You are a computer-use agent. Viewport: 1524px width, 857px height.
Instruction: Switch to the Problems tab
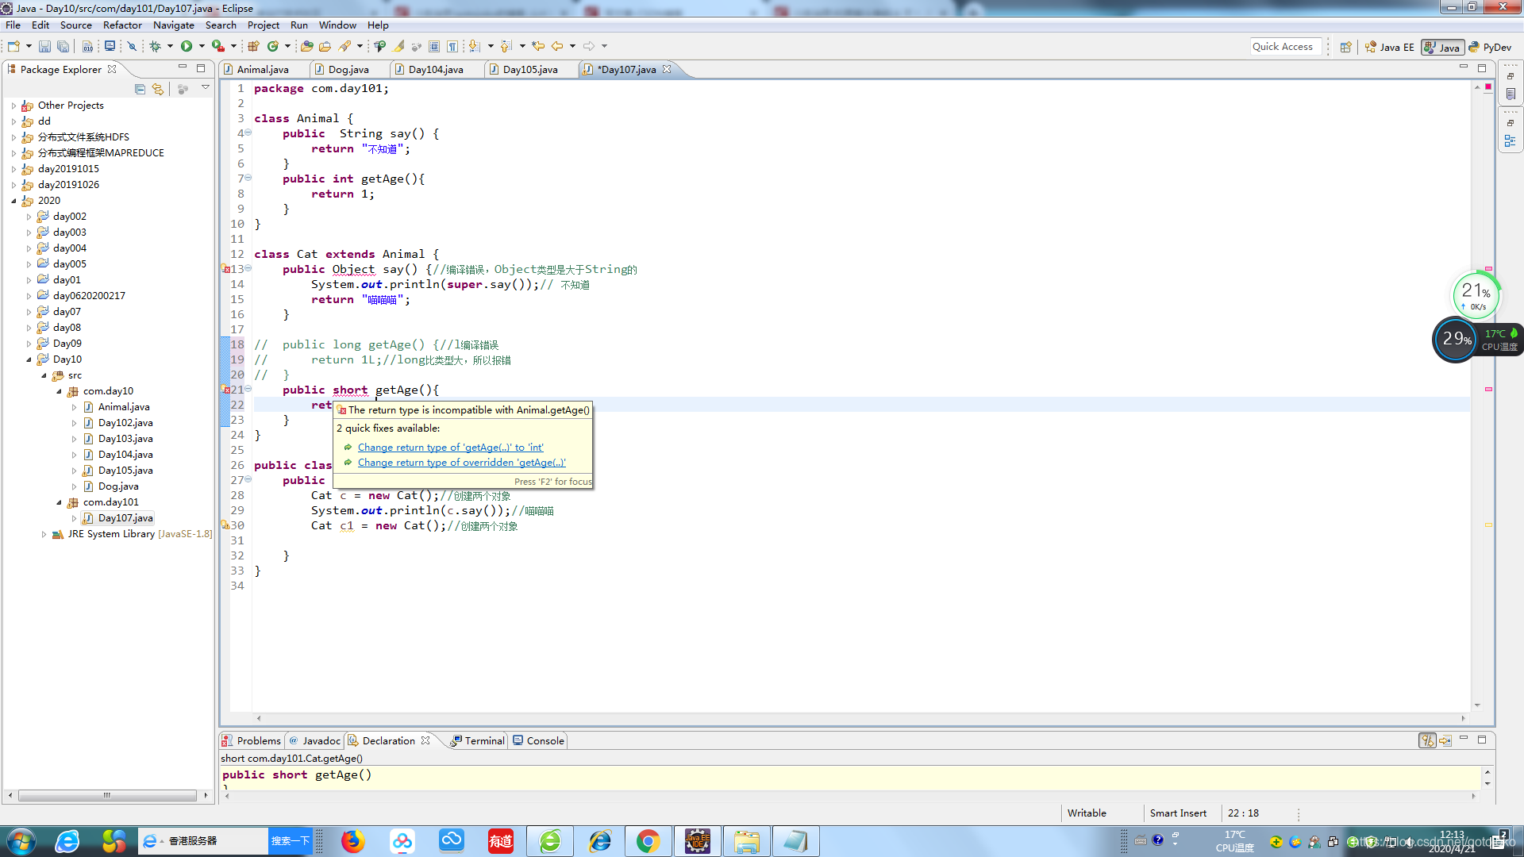(252, 740)
